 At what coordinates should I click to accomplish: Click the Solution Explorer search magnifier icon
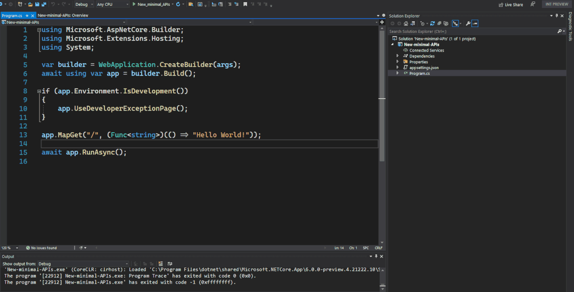coord(559,31)
